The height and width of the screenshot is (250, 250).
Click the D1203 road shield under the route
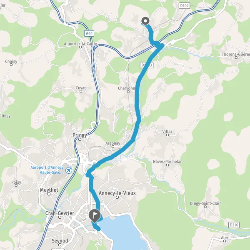[x=147, y=65]
